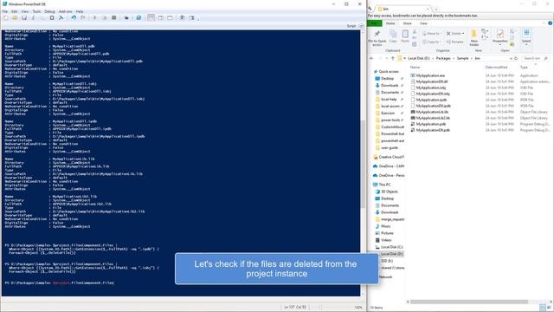
Task: Open the View menu in PowerShell ISE
Action: coord(25,11)
